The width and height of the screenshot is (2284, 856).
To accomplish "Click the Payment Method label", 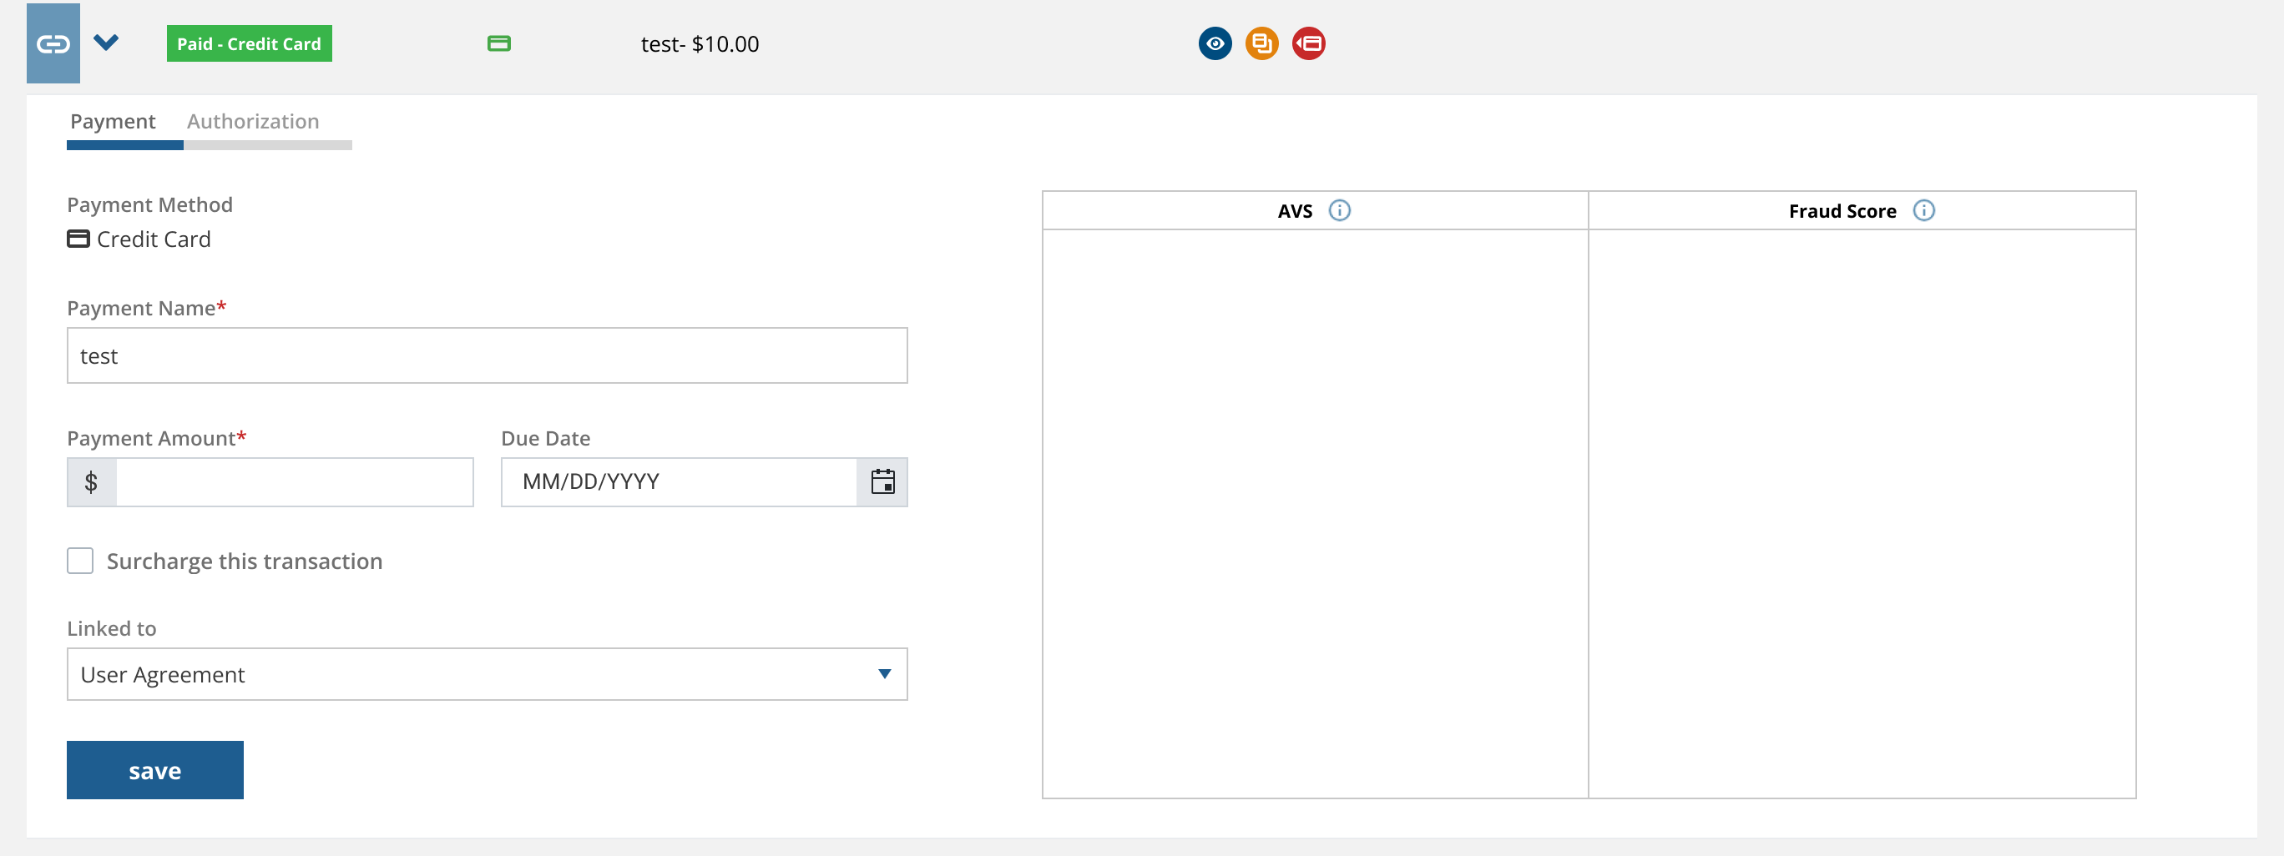I will click(149, 204).
